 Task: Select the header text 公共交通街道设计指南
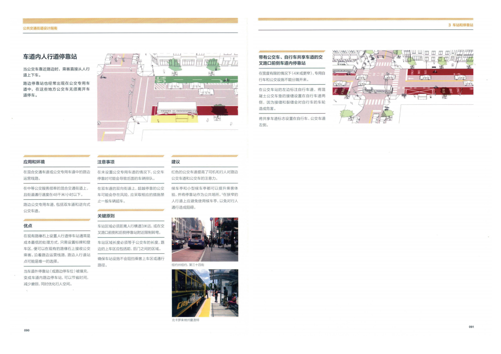(x=40, y=28)
